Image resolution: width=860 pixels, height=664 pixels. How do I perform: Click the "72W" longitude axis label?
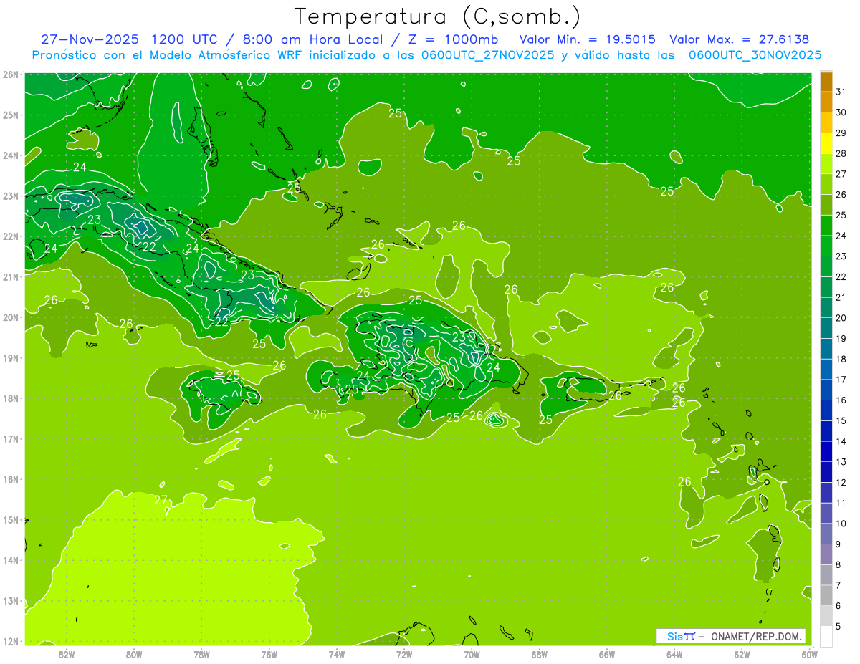pos(404,654)
